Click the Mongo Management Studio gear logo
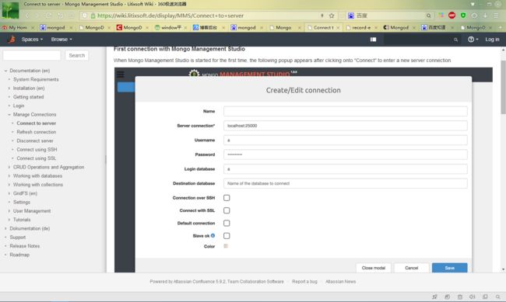506x302 pixels. tap(194, 74)
